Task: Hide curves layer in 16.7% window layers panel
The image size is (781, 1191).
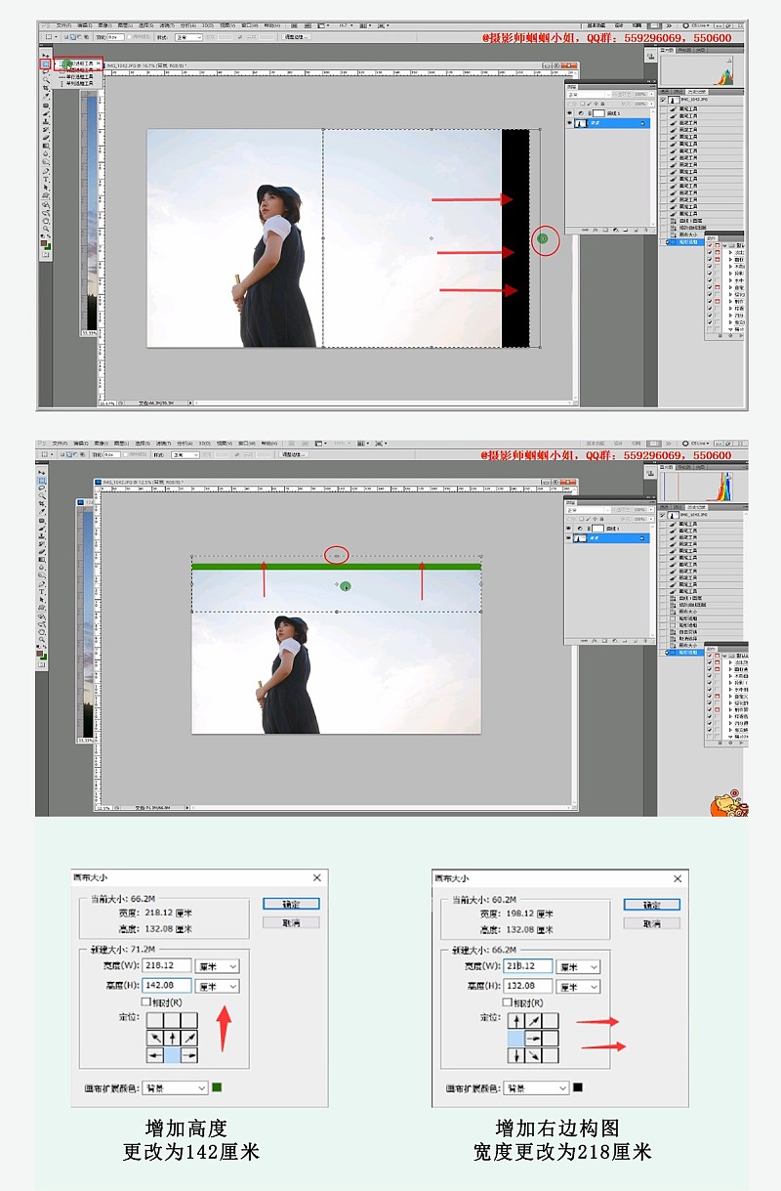Action: point(569,113)
